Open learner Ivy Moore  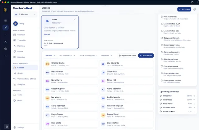pyautogui.click(x=71, y=98)
